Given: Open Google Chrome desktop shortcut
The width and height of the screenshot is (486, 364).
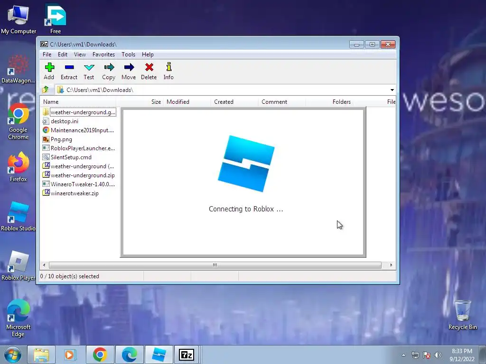Looking at the screenshot, I should 19,122.
